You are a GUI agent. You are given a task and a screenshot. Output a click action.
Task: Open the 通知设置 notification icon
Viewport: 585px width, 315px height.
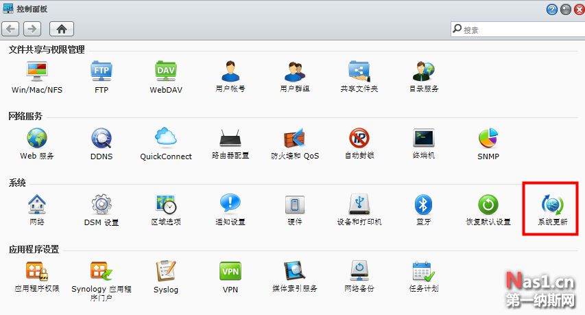coord(230,204)
